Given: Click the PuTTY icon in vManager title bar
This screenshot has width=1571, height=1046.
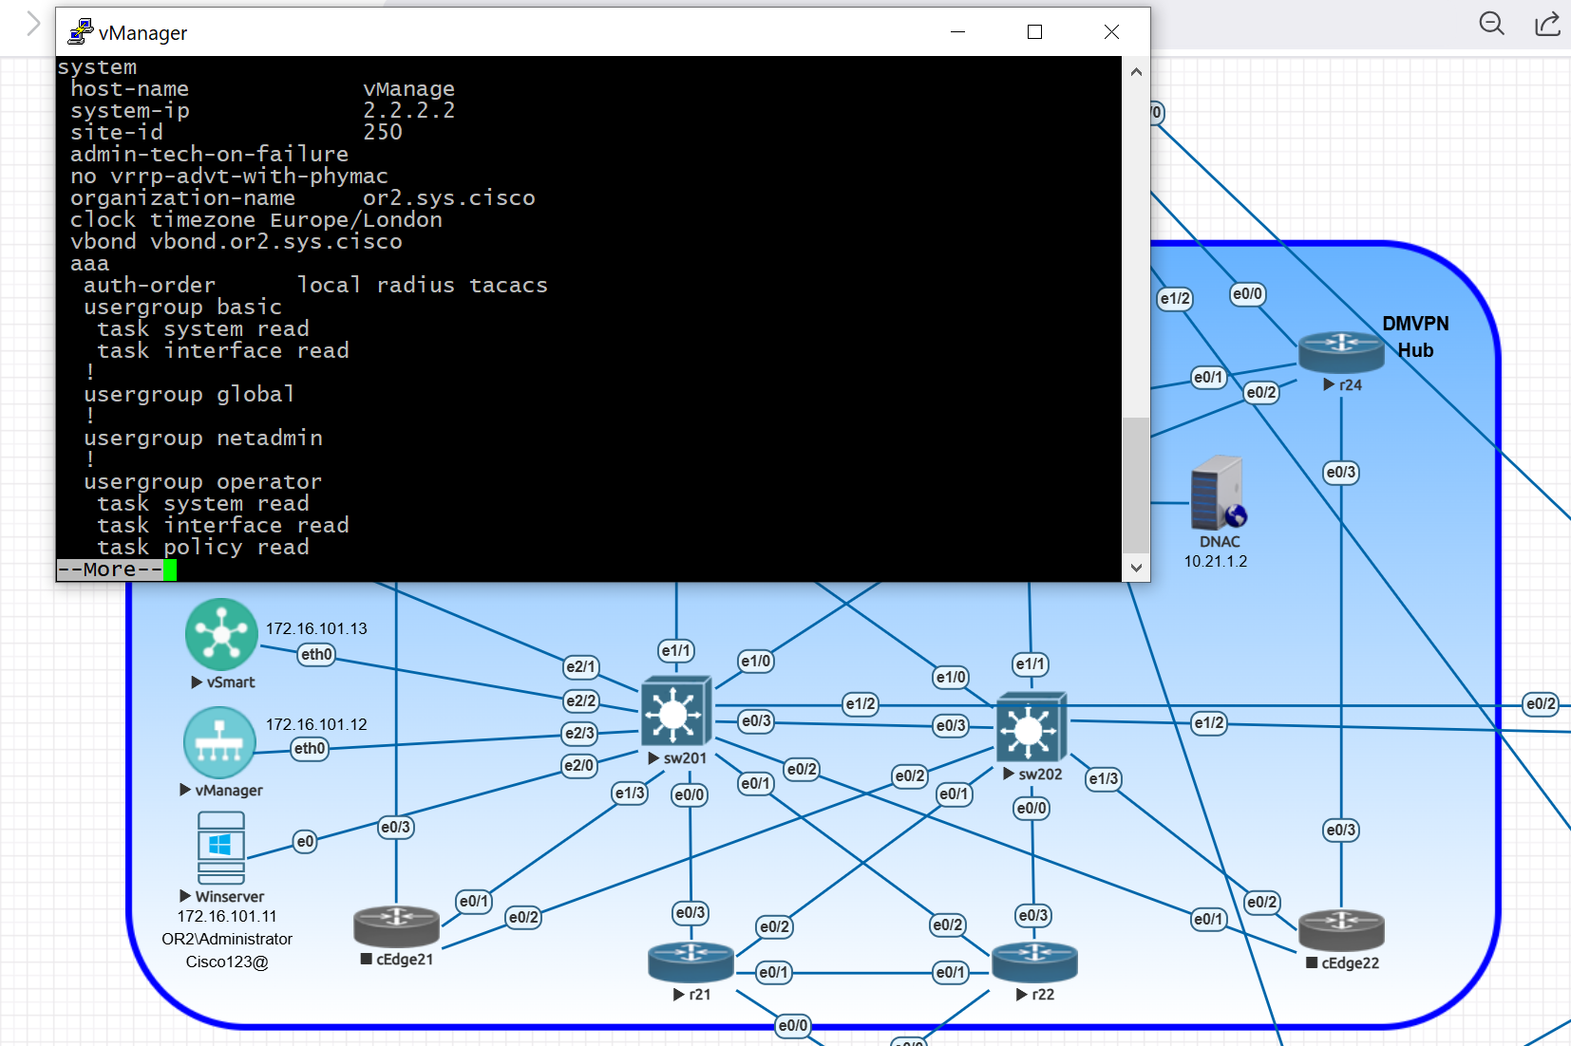Looking at the screenshot, I should point(81,32).
